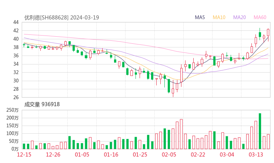Click the 01-25 date axis label
The image size is (274, 163).
tap(140, 154)
